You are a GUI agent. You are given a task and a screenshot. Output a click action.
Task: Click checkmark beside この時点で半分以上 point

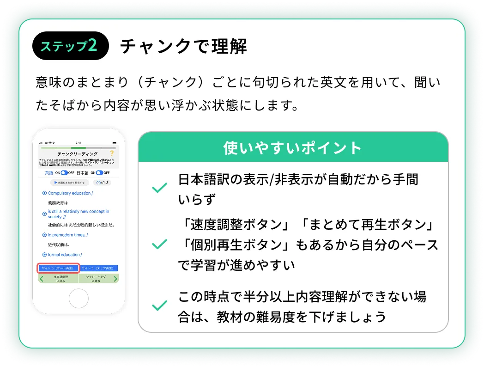(160, 305)
